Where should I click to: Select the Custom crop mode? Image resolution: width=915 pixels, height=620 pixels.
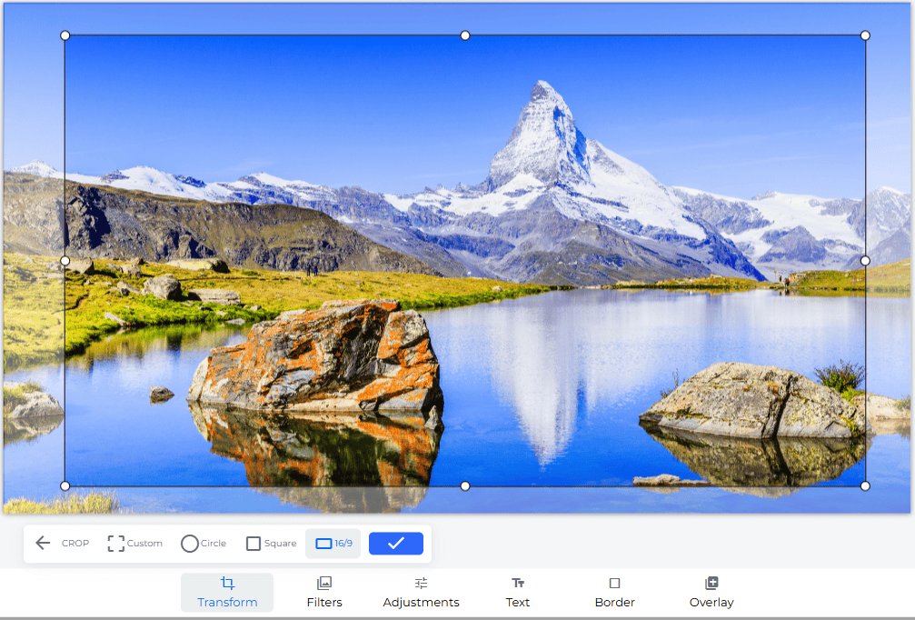[x=134, y=543]
